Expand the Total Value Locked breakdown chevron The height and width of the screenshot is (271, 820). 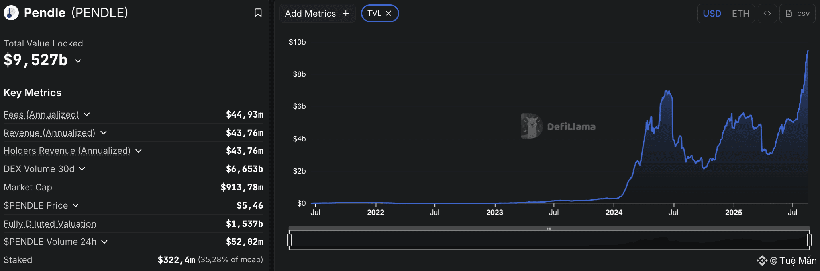[x=78, y=61]
